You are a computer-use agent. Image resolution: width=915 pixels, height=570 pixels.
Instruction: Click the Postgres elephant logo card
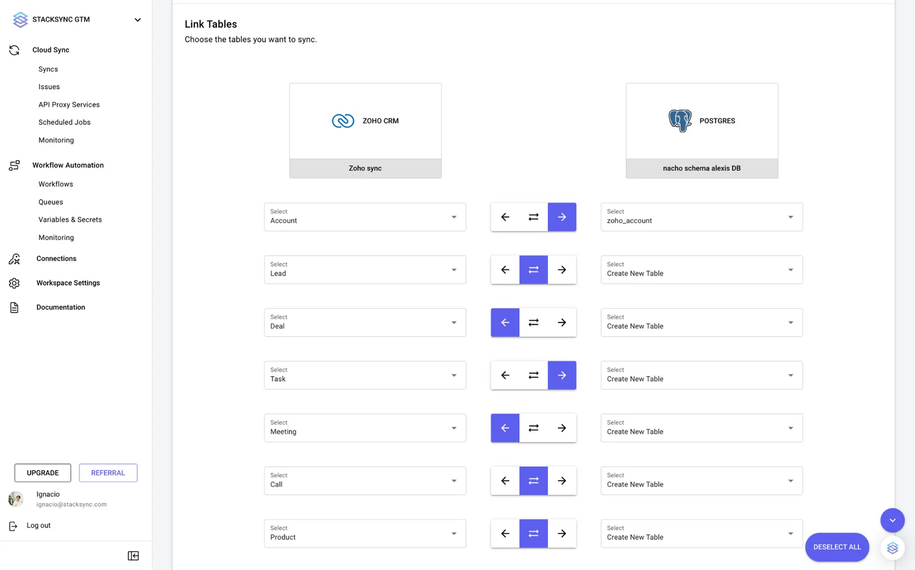(x=702, y=131)
